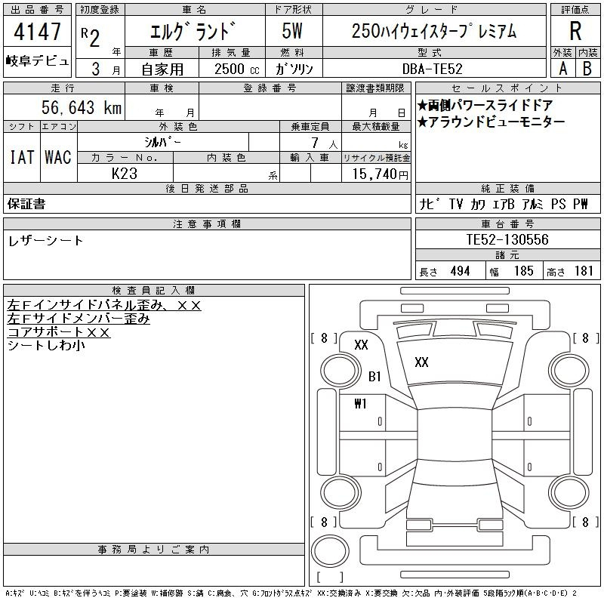Click recycle deposit 15,740円
The image size is (604, 604).
pyautogui.click(x=380, y=174)
